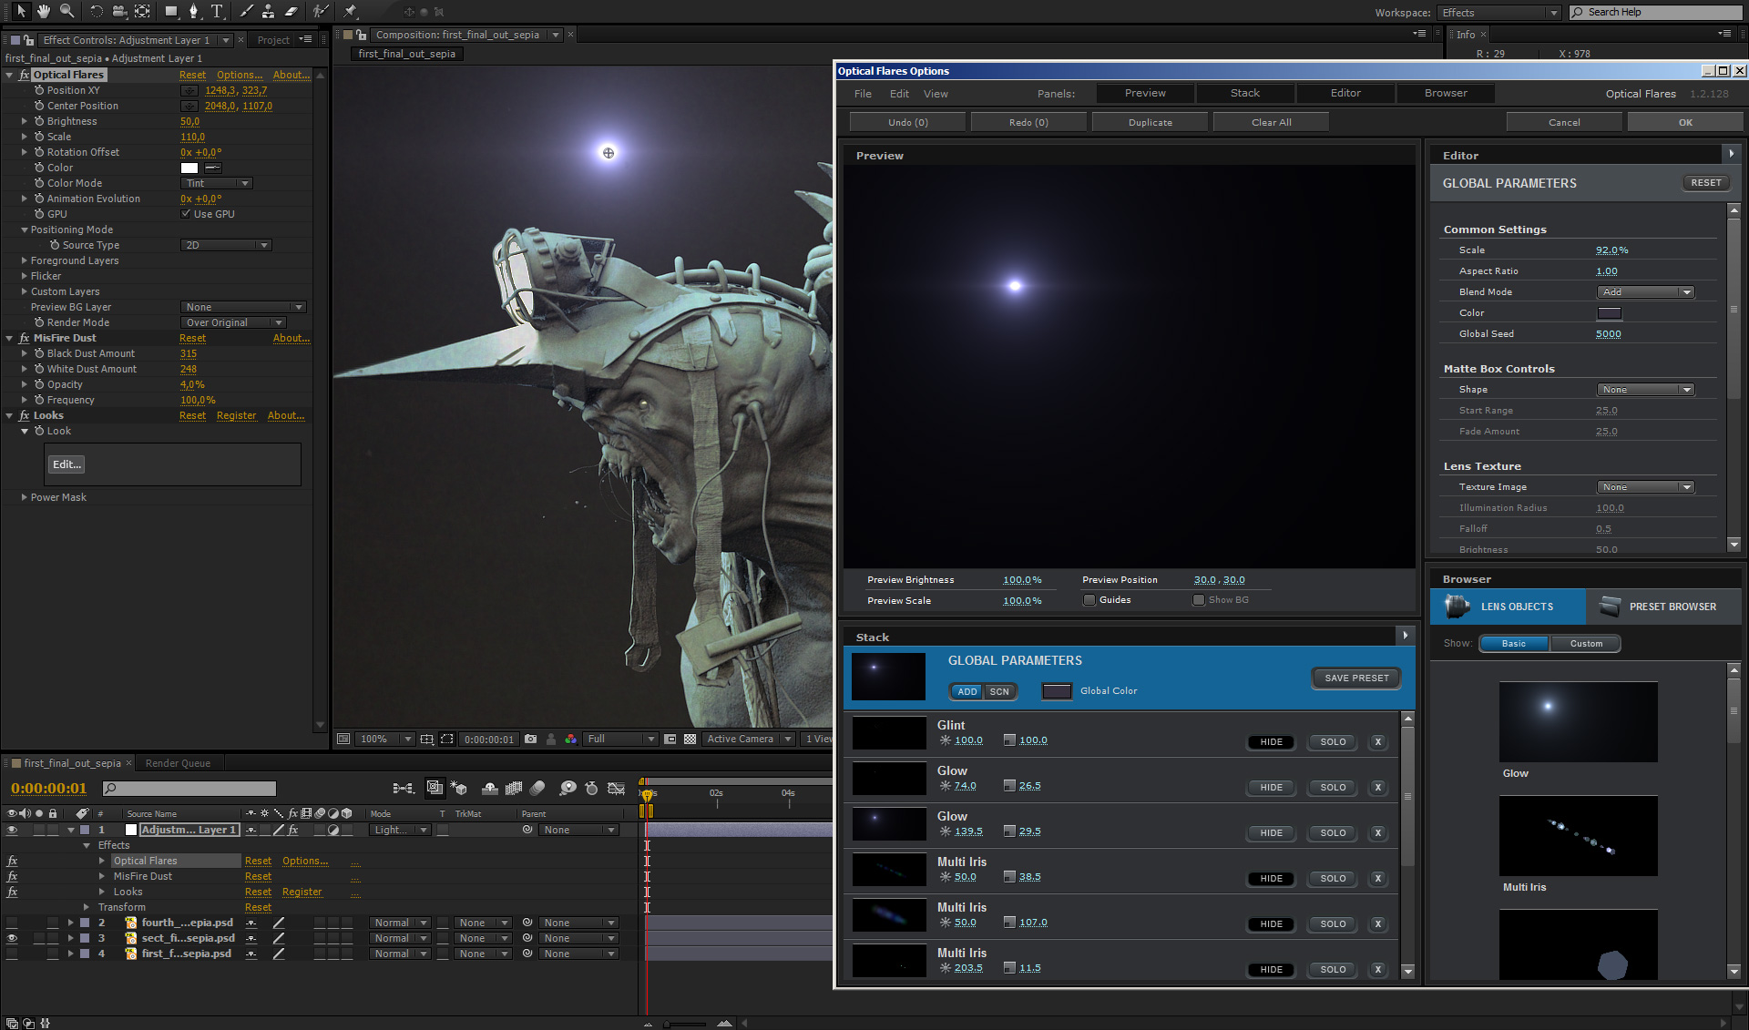Click the Auto-keyframe stopwatch icon in timeline
Viewport: 1749px width, 1030px height.
tap(591, 788)
